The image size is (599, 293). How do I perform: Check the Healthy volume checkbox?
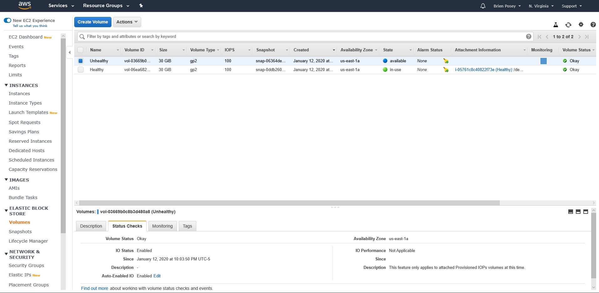pyautogui.click(x=80, y=69)
